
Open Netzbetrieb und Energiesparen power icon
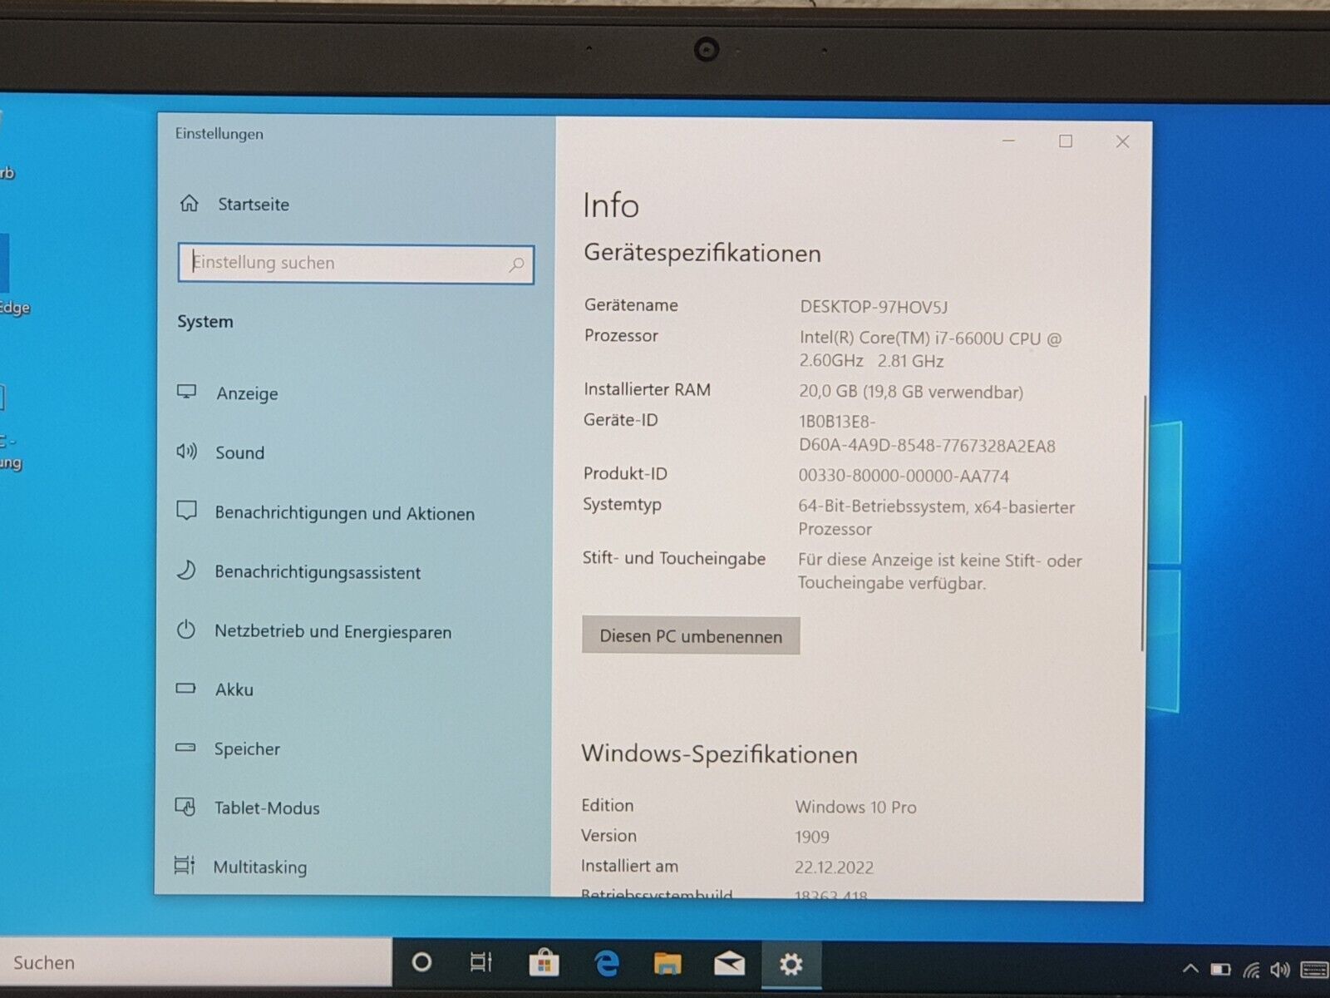coord(186,630)
